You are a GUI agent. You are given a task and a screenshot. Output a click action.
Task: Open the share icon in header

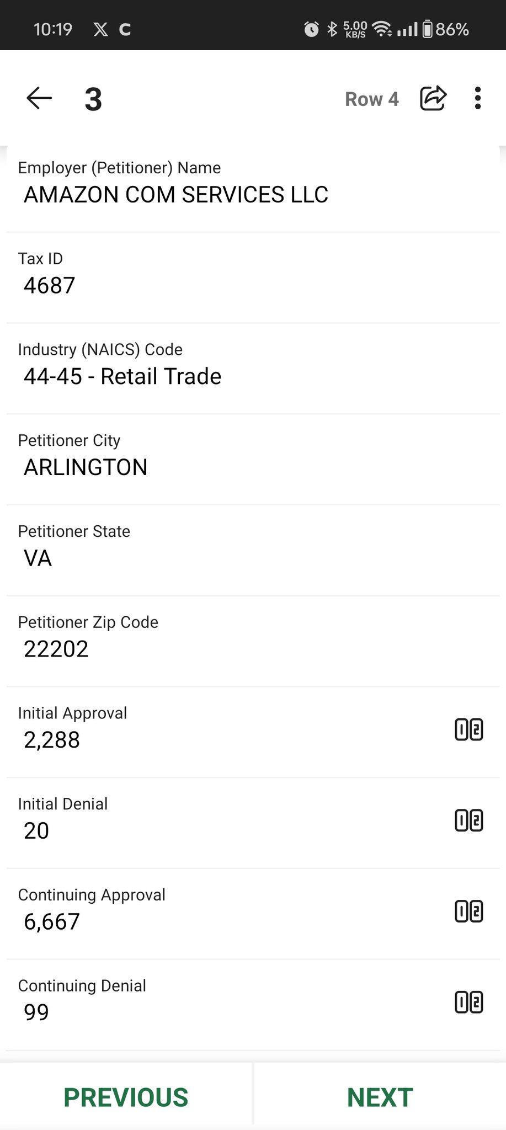[x=433, y=99]
